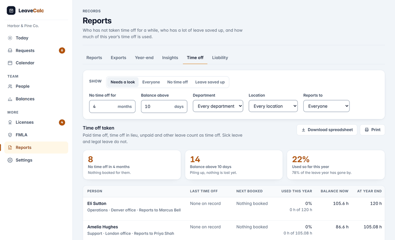Click the Licenses badge showing 4
This screenshot has width=395, height=240.
click(62, 123)
